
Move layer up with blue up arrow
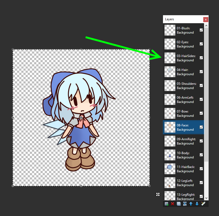(191, 204)
